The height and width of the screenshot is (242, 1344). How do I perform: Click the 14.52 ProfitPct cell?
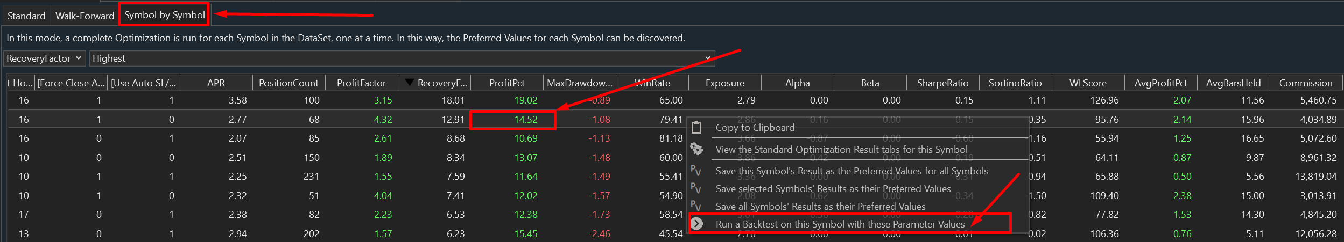click(513, 120)
